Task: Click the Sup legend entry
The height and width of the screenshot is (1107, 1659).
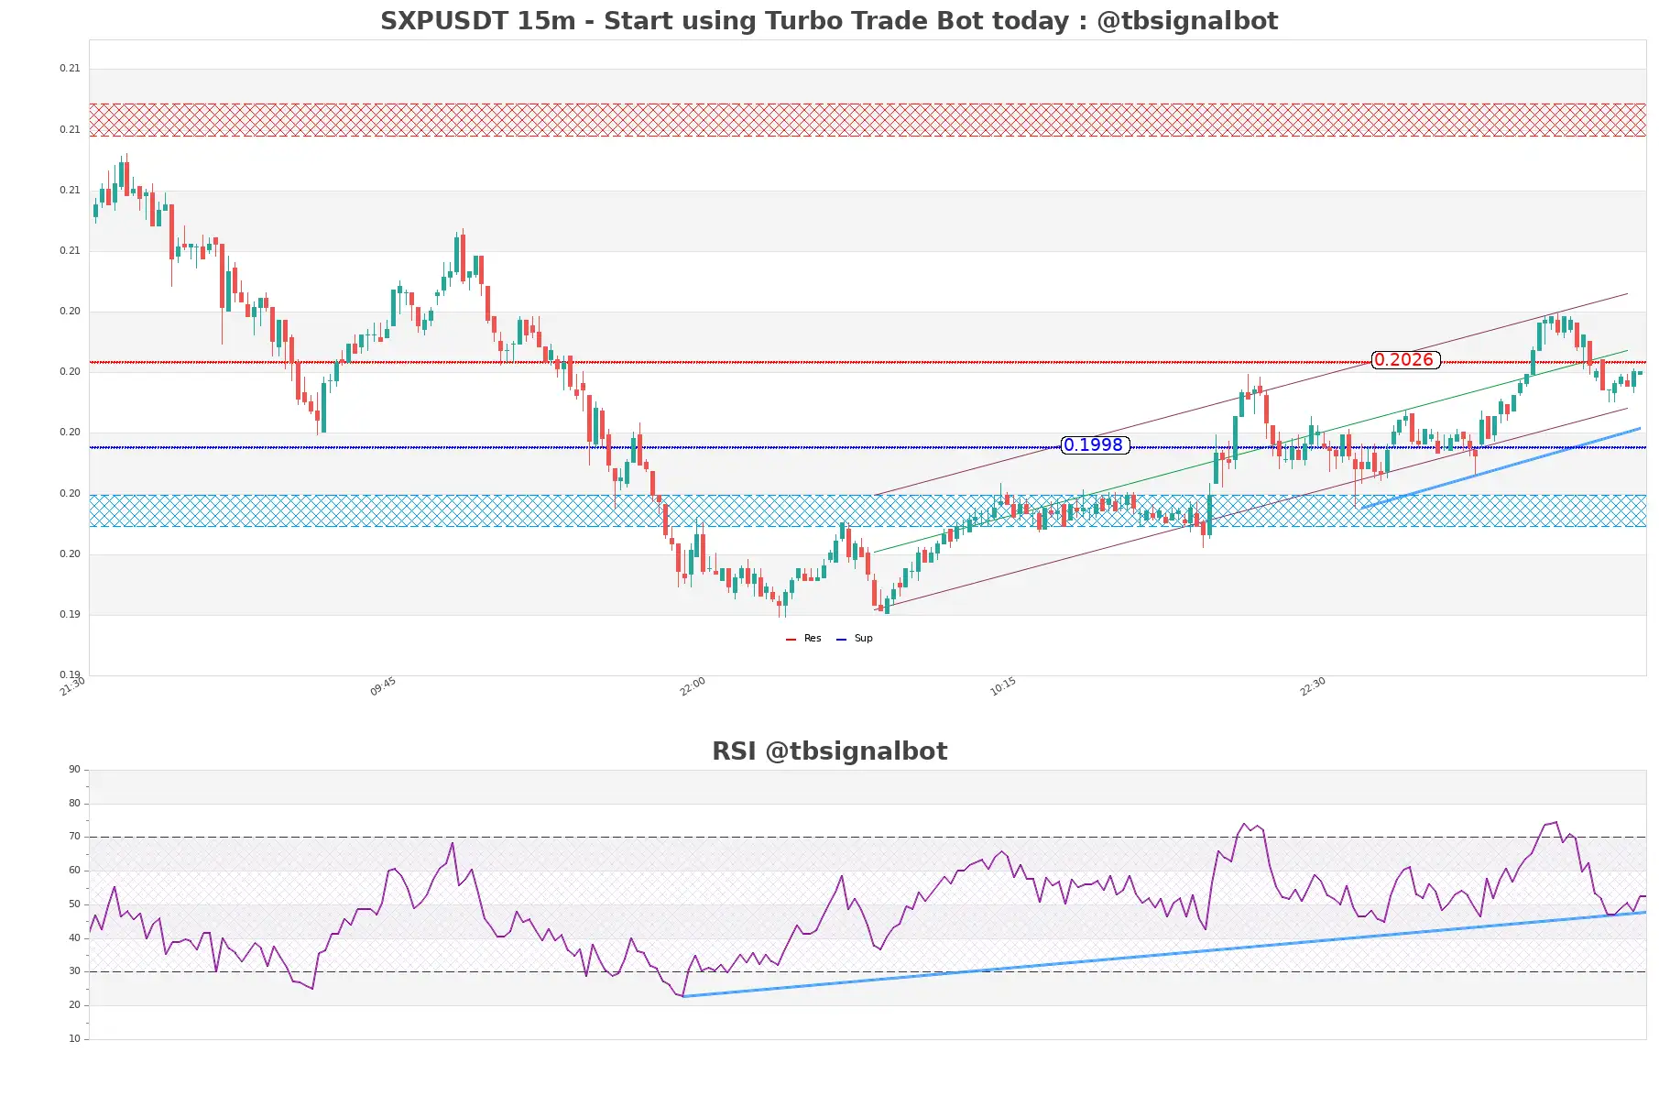Action: click(855, 639)
